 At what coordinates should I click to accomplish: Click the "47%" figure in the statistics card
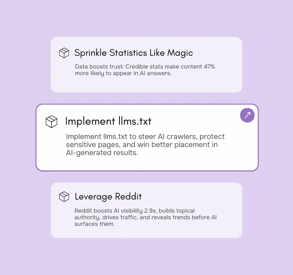[x=219, y=67]
